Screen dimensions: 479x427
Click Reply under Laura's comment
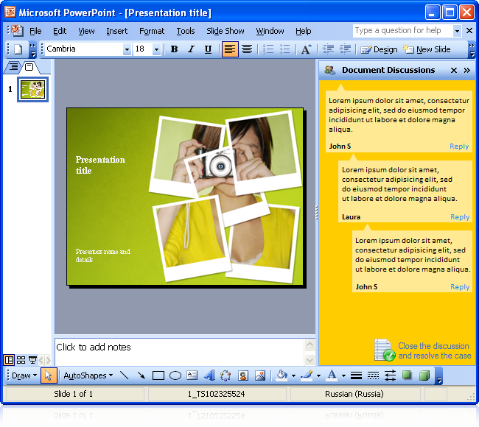click(459, 217)
